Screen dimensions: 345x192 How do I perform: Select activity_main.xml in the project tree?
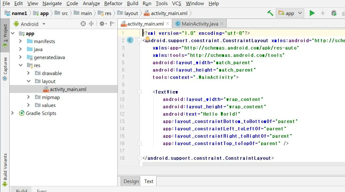point(64,89)
